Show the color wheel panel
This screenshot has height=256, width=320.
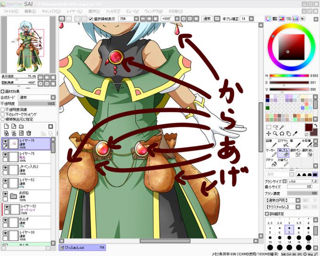(268, 19)
